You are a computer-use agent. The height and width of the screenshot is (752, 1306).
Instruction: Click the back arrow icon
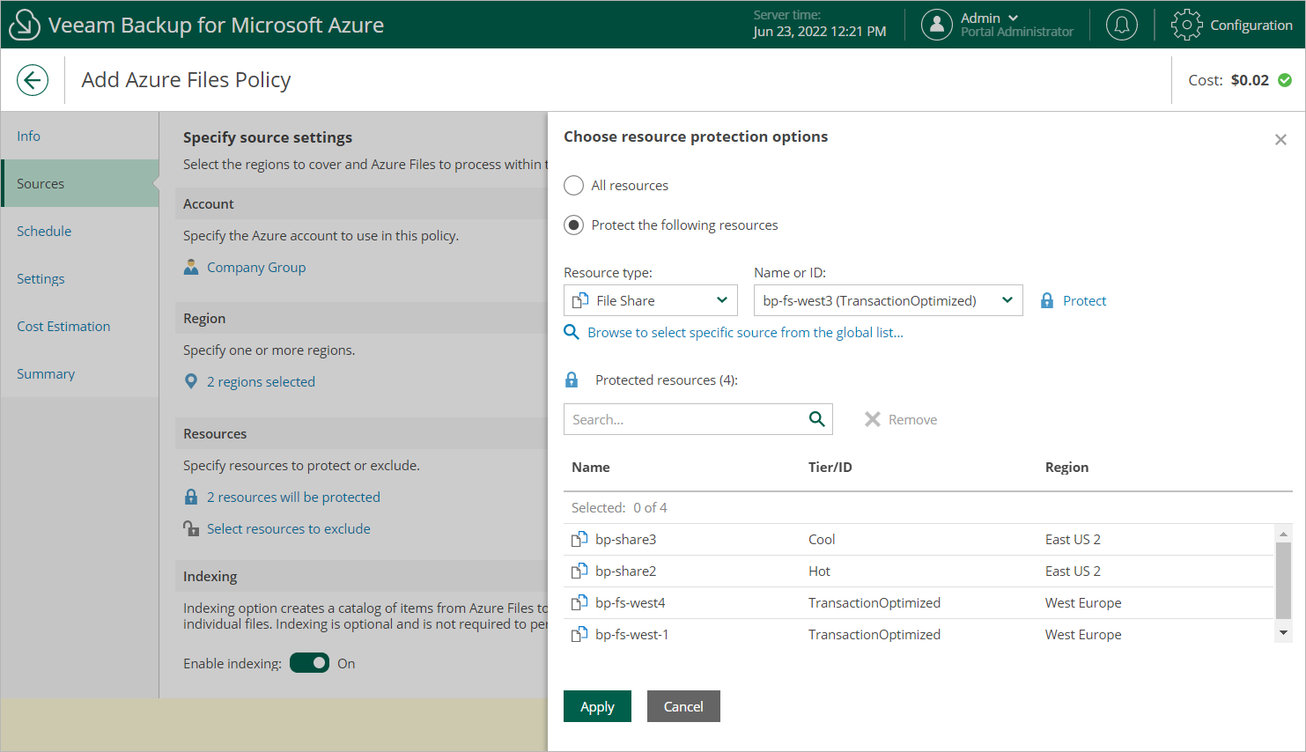(33, 80)
